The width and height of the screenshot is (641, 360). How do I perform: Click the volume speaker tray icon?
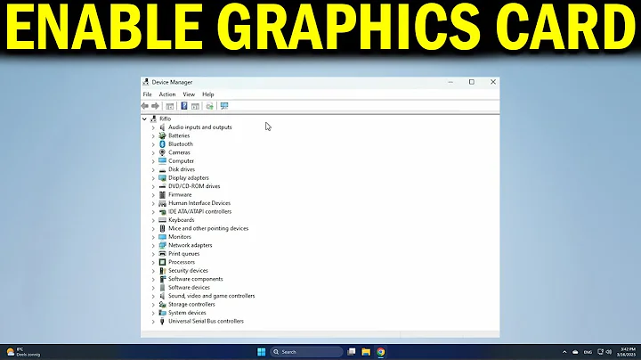pyautogui.click(x=609, y=352)
